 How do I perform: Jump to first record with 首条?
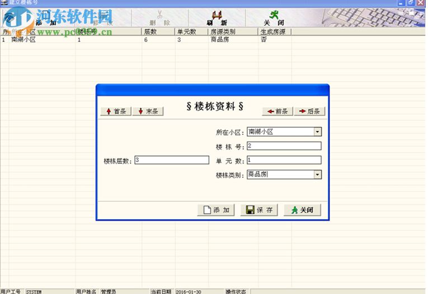(x=116, y=111)
